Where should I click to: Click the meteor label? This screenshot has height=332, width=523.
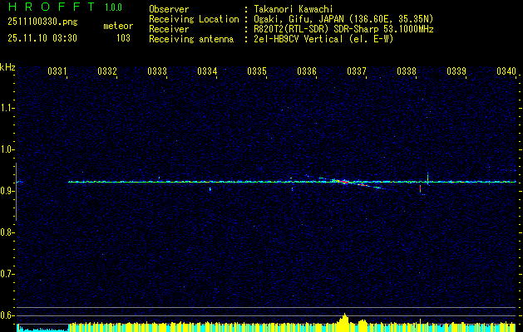coord(118,26)
